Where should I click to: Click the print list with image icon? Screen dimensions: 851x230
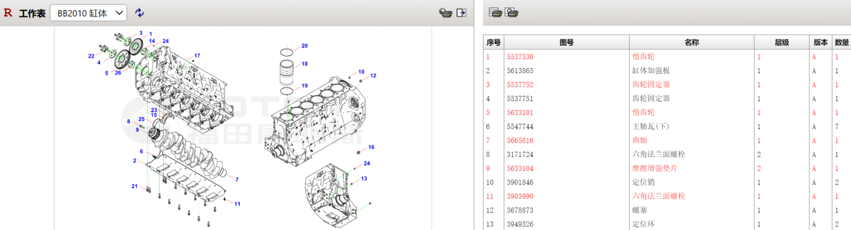click(511, 12)
